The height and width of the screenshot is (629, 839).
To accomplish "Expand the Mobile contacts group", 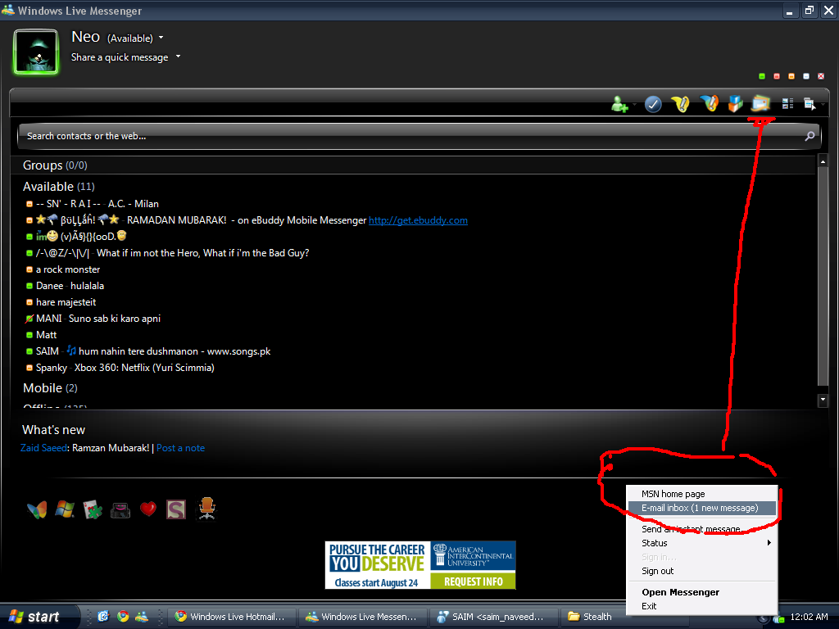I will pos(43,388).
